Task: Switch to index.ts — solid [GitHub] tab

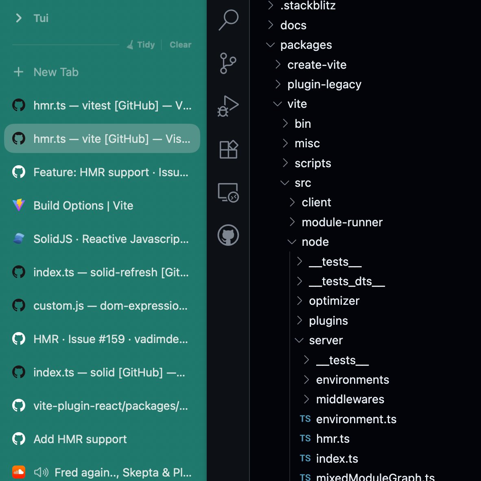Action: tap(102, 372)
